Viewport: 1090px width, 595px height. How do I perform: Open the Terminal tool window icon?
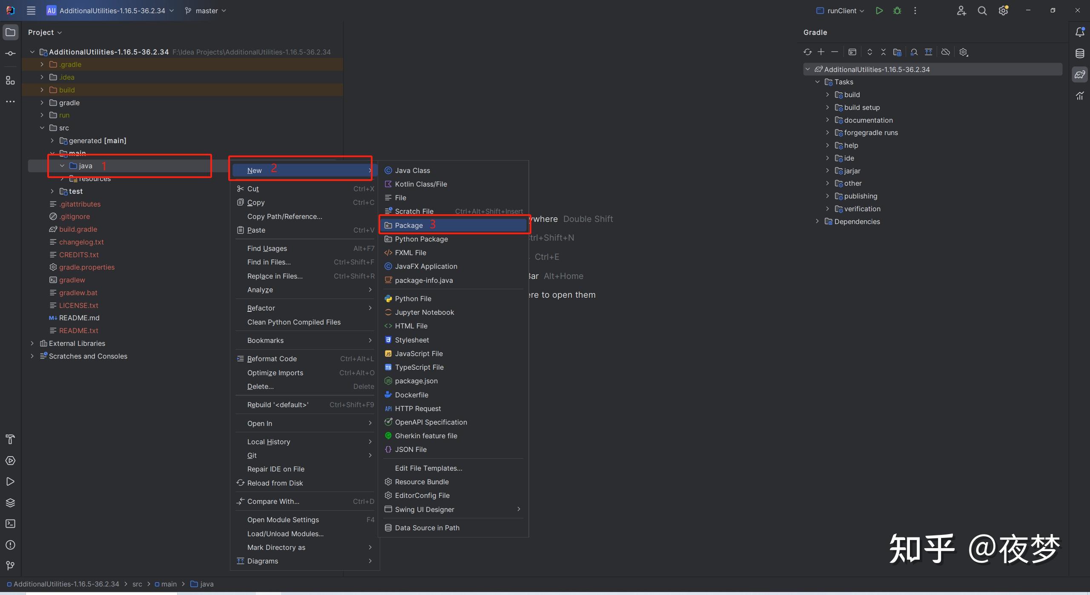tap(11, 523)
